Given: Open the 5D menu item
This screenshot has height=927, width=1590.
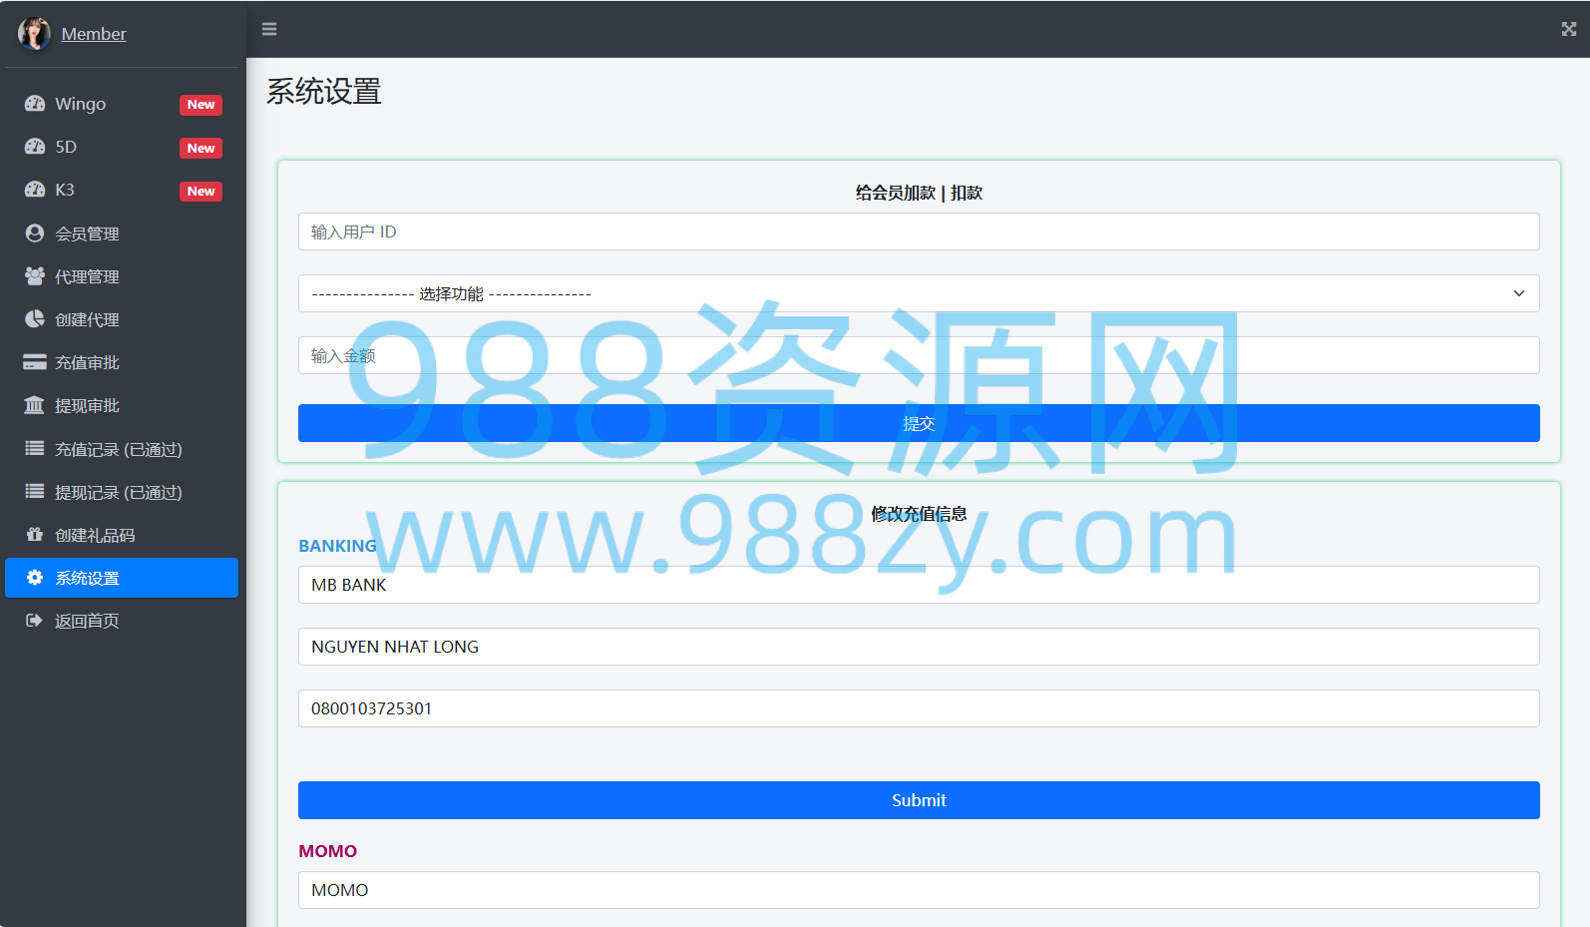Looking at the screenshot, I should 122,147.
